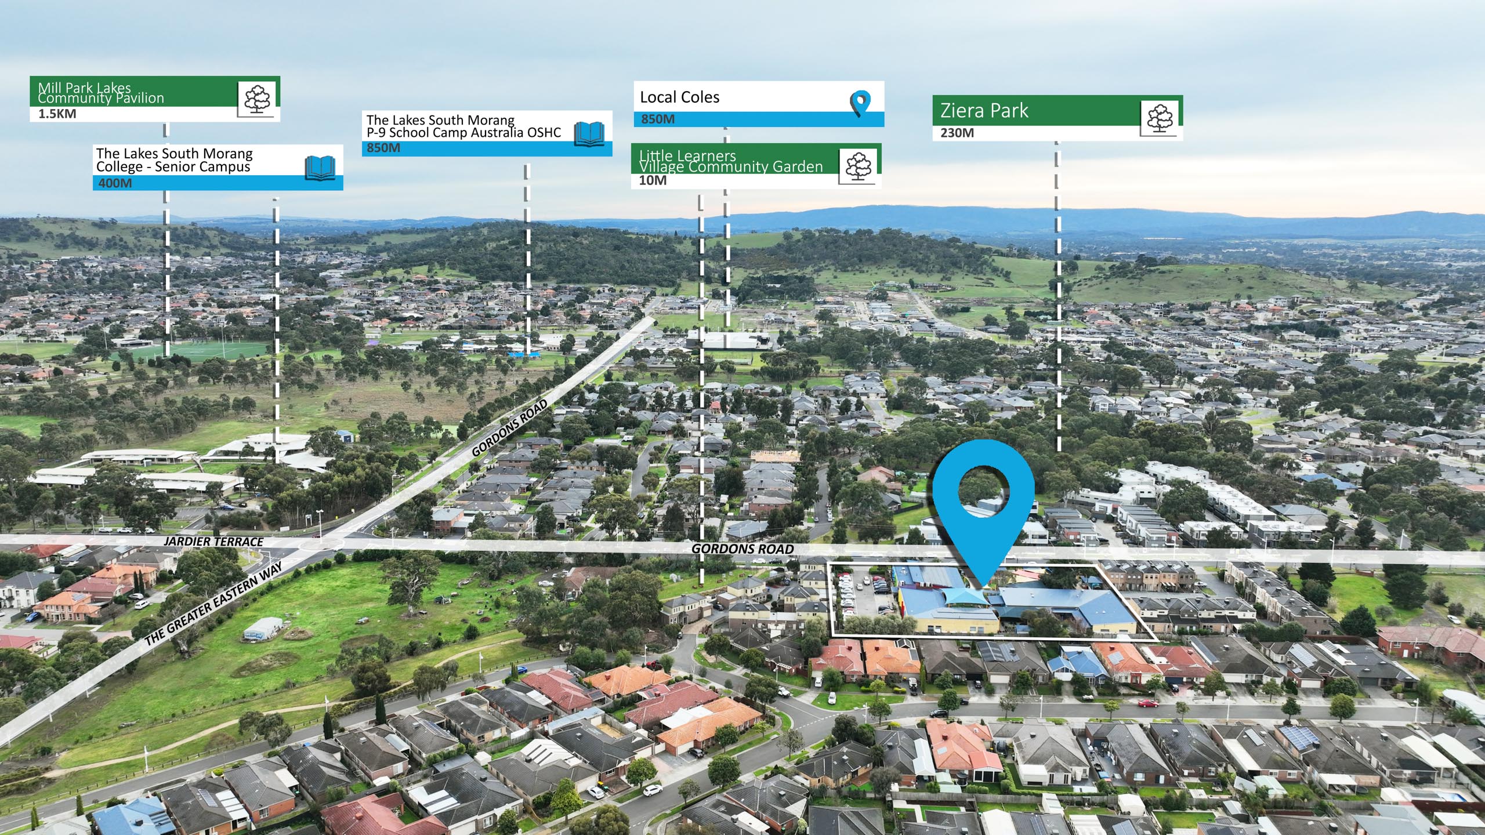Click the book icon on P-9 School label

coord(589,134)
